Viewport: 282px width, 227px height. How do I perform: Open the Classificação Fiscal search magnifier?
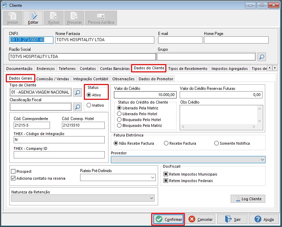click(x=77, y=107)
